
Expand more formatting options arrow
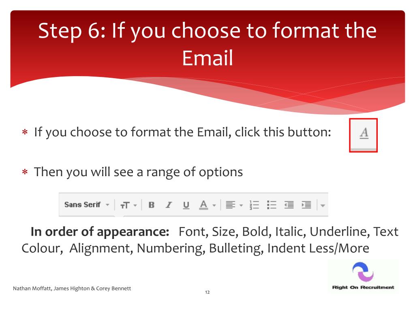[x=322, y=205]
